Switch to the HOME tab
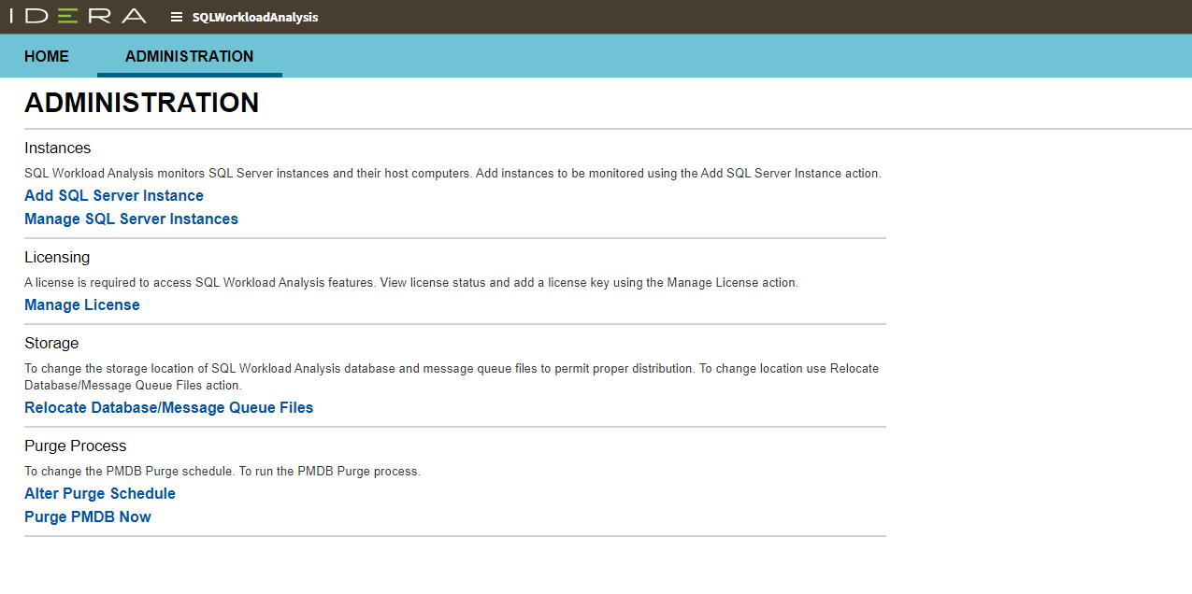The image size is (1192, 594). click(47, 56)
